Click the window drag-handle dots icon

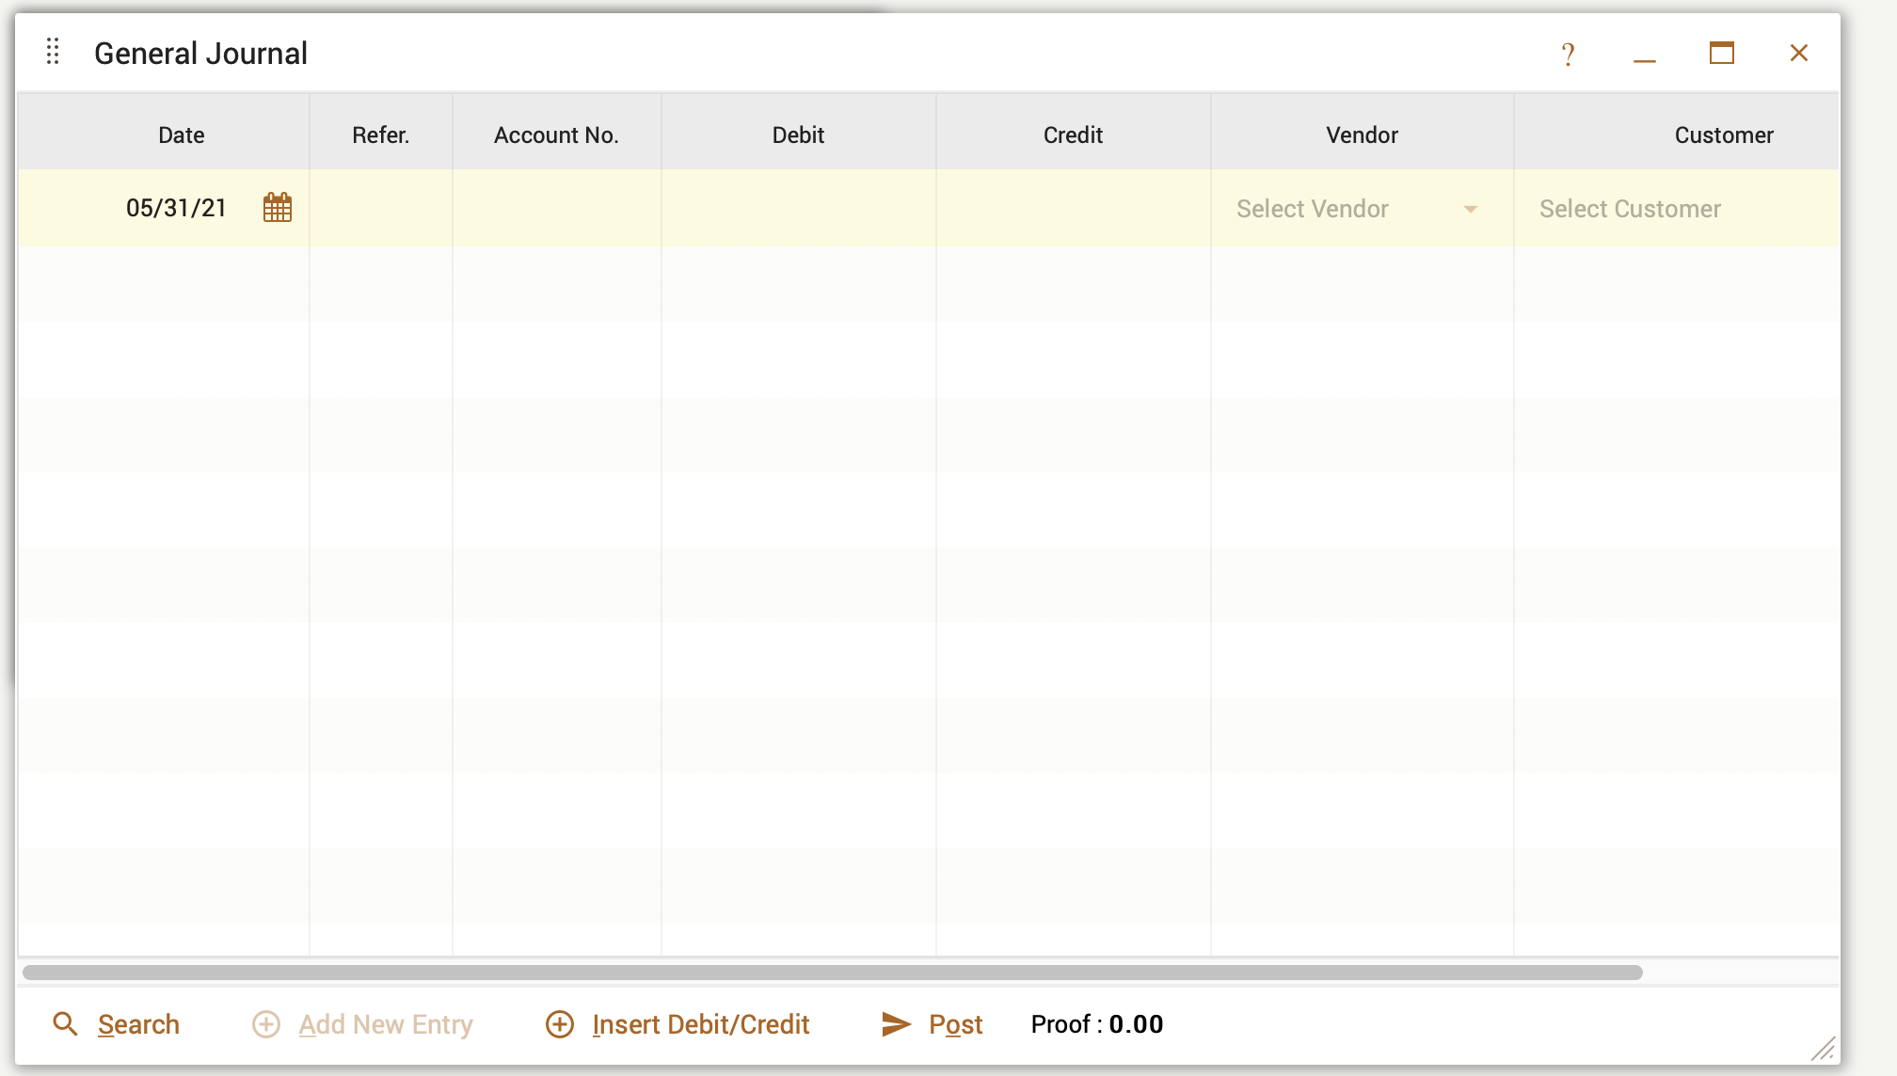click(53, 53)
